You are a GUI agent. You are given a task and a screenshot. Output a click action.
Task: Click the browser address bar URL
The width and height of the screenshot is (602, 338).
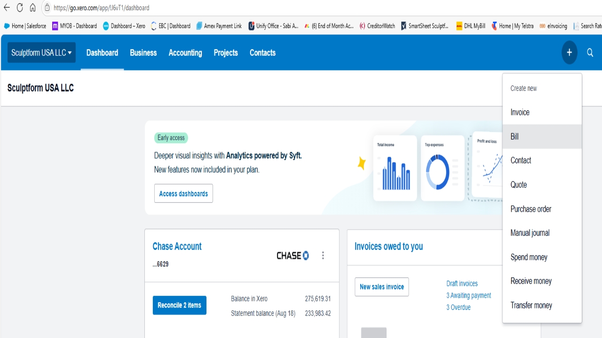tap(101, 8)
